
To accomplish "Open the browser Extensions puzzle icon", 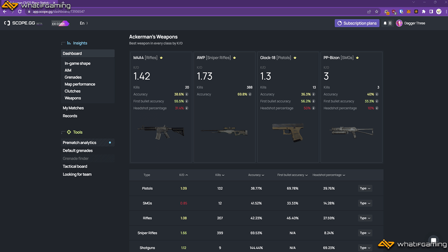I will click(423, 12).
